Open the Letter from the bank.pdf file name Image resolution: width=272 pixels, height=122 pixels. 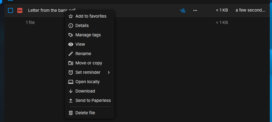tap(52, 10)
